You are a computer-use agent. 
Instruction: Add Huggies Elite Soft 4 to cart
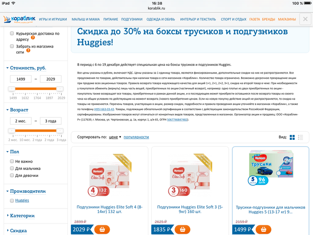102,229
